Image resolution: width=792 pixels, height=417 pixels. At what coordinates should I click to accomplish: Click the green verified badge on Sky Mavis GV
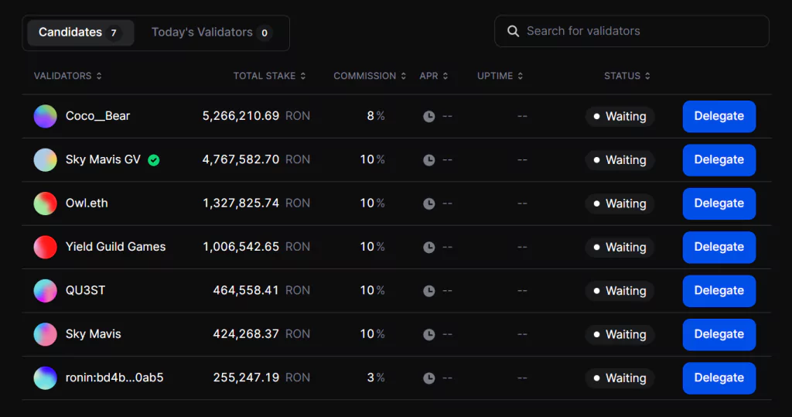coord(154,160)
